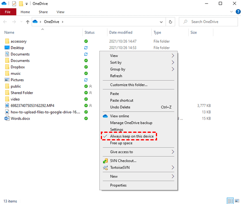Click the Up directory arrow icon
This screenshot has height=204, width=241.
27,22
